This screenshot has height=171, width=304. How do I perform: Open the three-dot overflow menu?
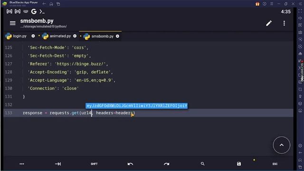click(284, 23)
